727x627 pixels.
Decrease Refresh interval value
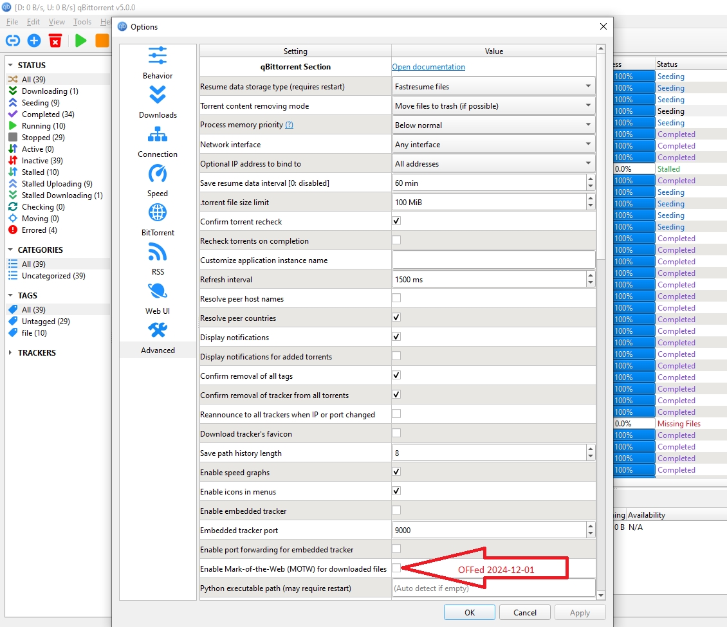(x=591, y=283)
